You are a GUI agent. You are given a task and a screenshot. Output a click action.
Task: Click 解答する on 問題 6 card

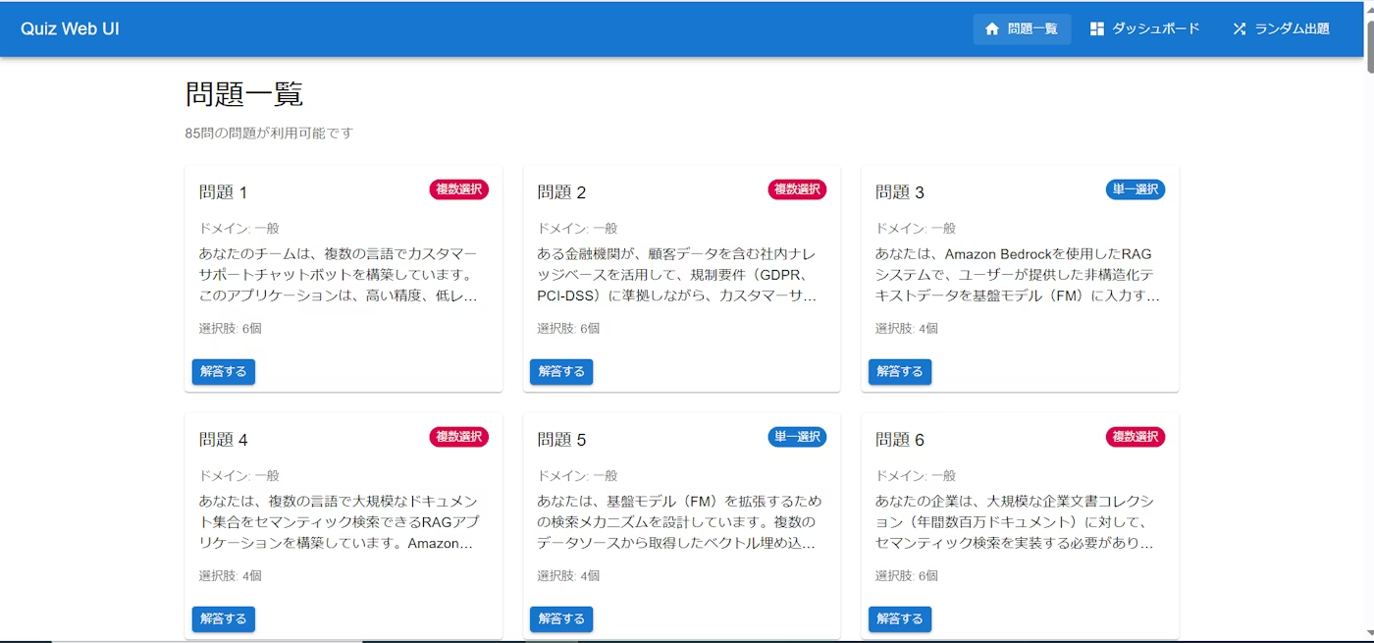(900, 618)
